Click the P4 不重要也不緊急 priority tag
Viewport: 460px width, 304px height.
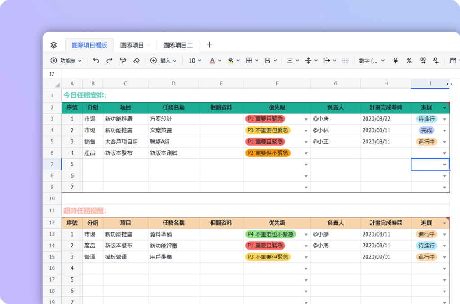coord(270,234)
